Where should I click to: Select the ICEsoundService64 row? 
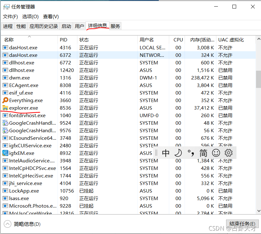[128, 138]
